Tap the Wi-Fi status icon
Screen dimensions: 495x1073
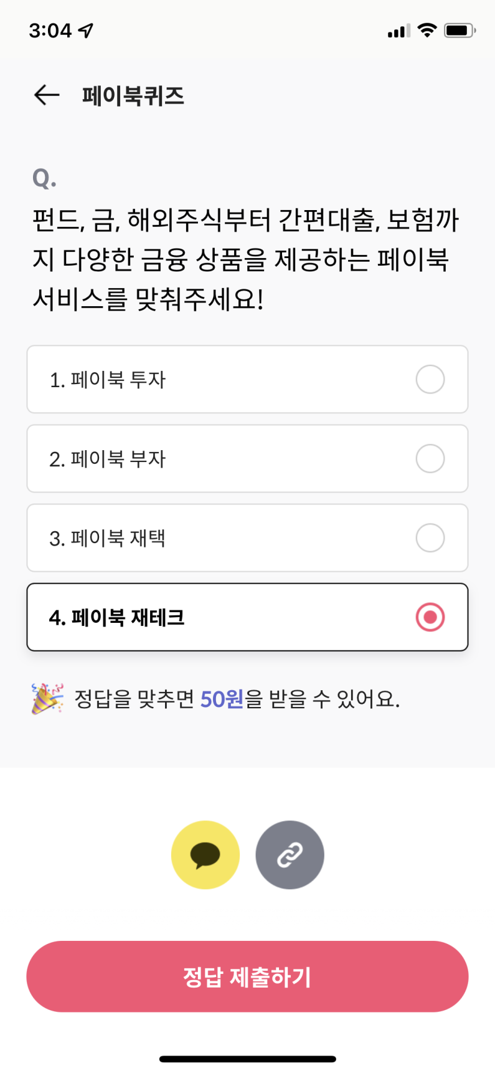[x=427, y=30]
